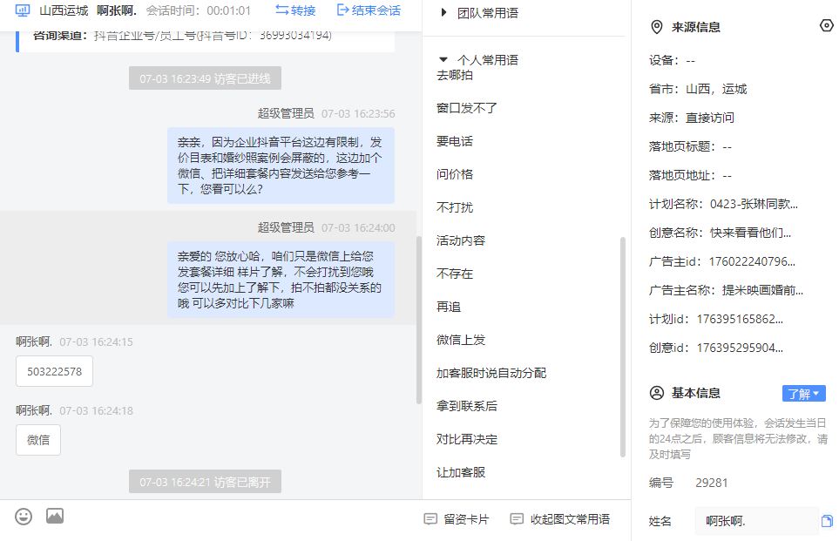Click the 计划名称 0423-张琳同款 value
Viewport: 839px width, 541px height.
click(x=754, y=205)
